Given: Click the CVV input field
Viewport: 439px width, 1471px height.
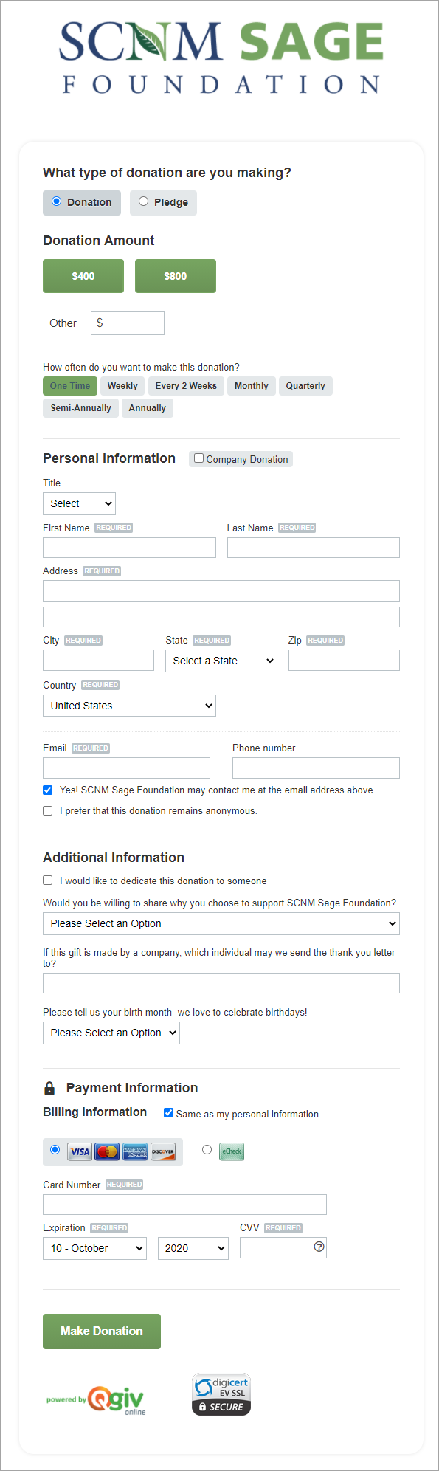Looking at the screenshot, I should pyautogui.click(x=283, y=1248).
